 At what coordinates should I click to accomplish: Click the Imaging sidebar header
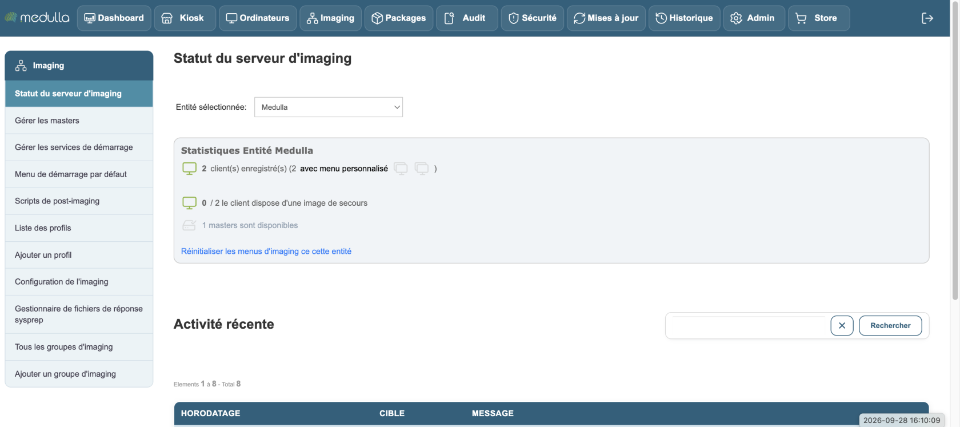79,66
